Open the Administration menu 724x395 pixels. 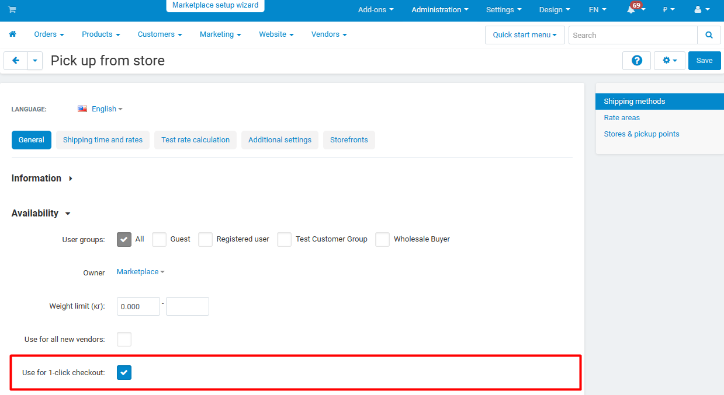[x=440, y=10]
